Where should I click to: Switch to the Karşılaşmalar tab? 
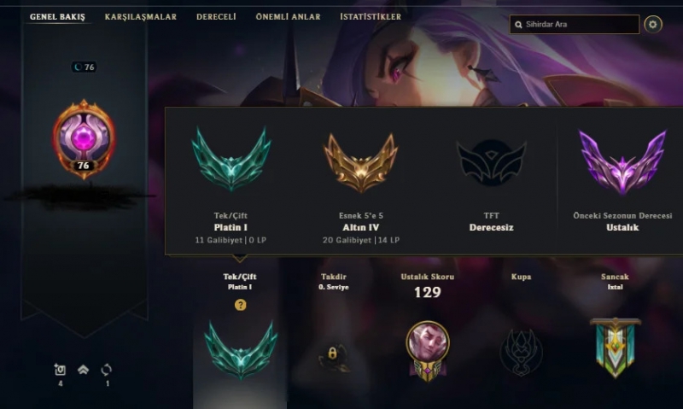(141, 17)
